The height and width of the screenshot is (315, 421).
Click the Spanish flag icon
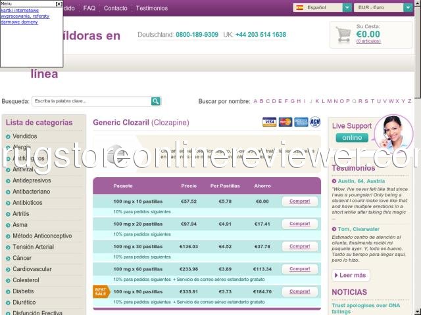tap(300, 7)
